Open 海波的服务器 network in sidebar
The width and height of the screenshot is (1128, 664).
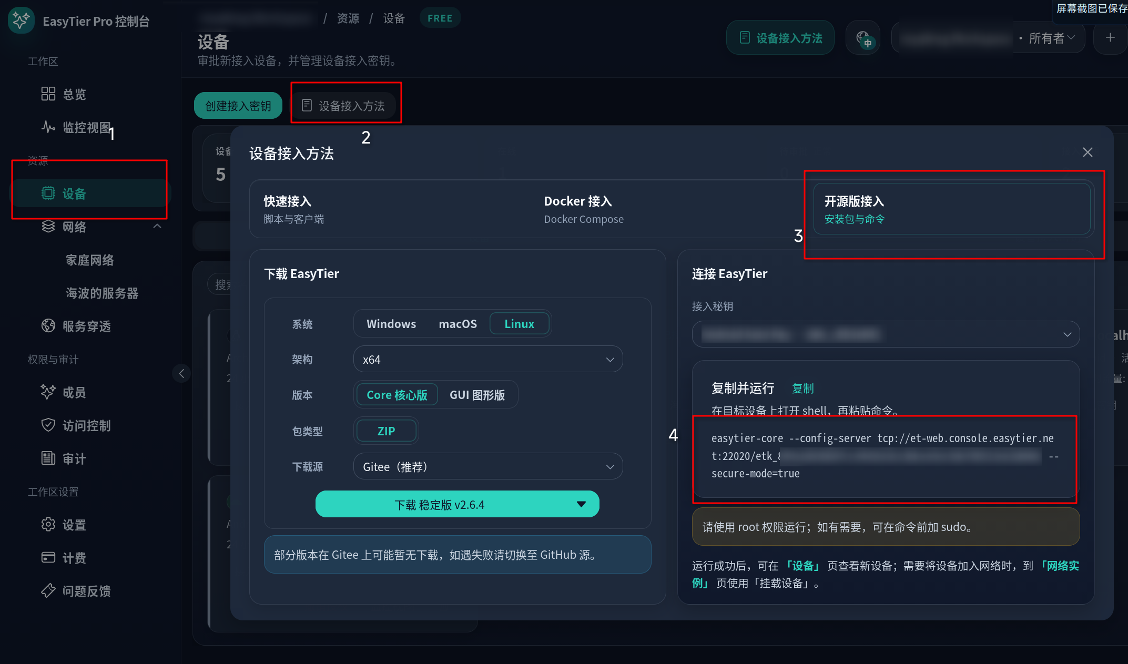pyautogui.click(x=102, y=293)
